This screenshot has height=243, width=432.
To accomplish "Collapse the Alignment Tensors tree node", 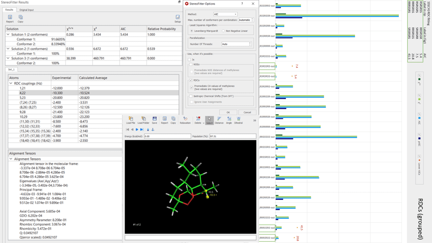I will [x=11, y=159].
